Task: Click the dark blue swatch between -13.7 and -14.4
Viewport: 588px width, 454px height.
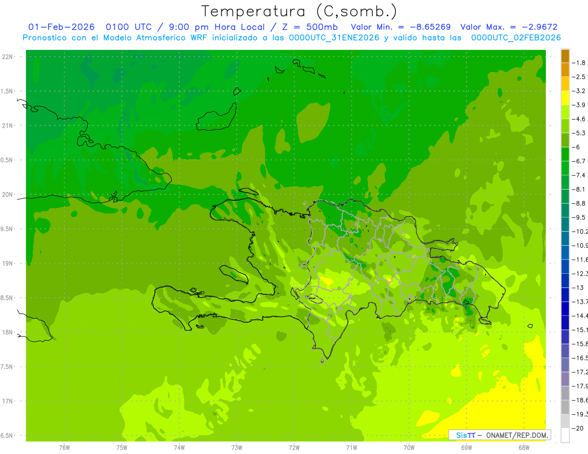Action: [x=565, y=309]
